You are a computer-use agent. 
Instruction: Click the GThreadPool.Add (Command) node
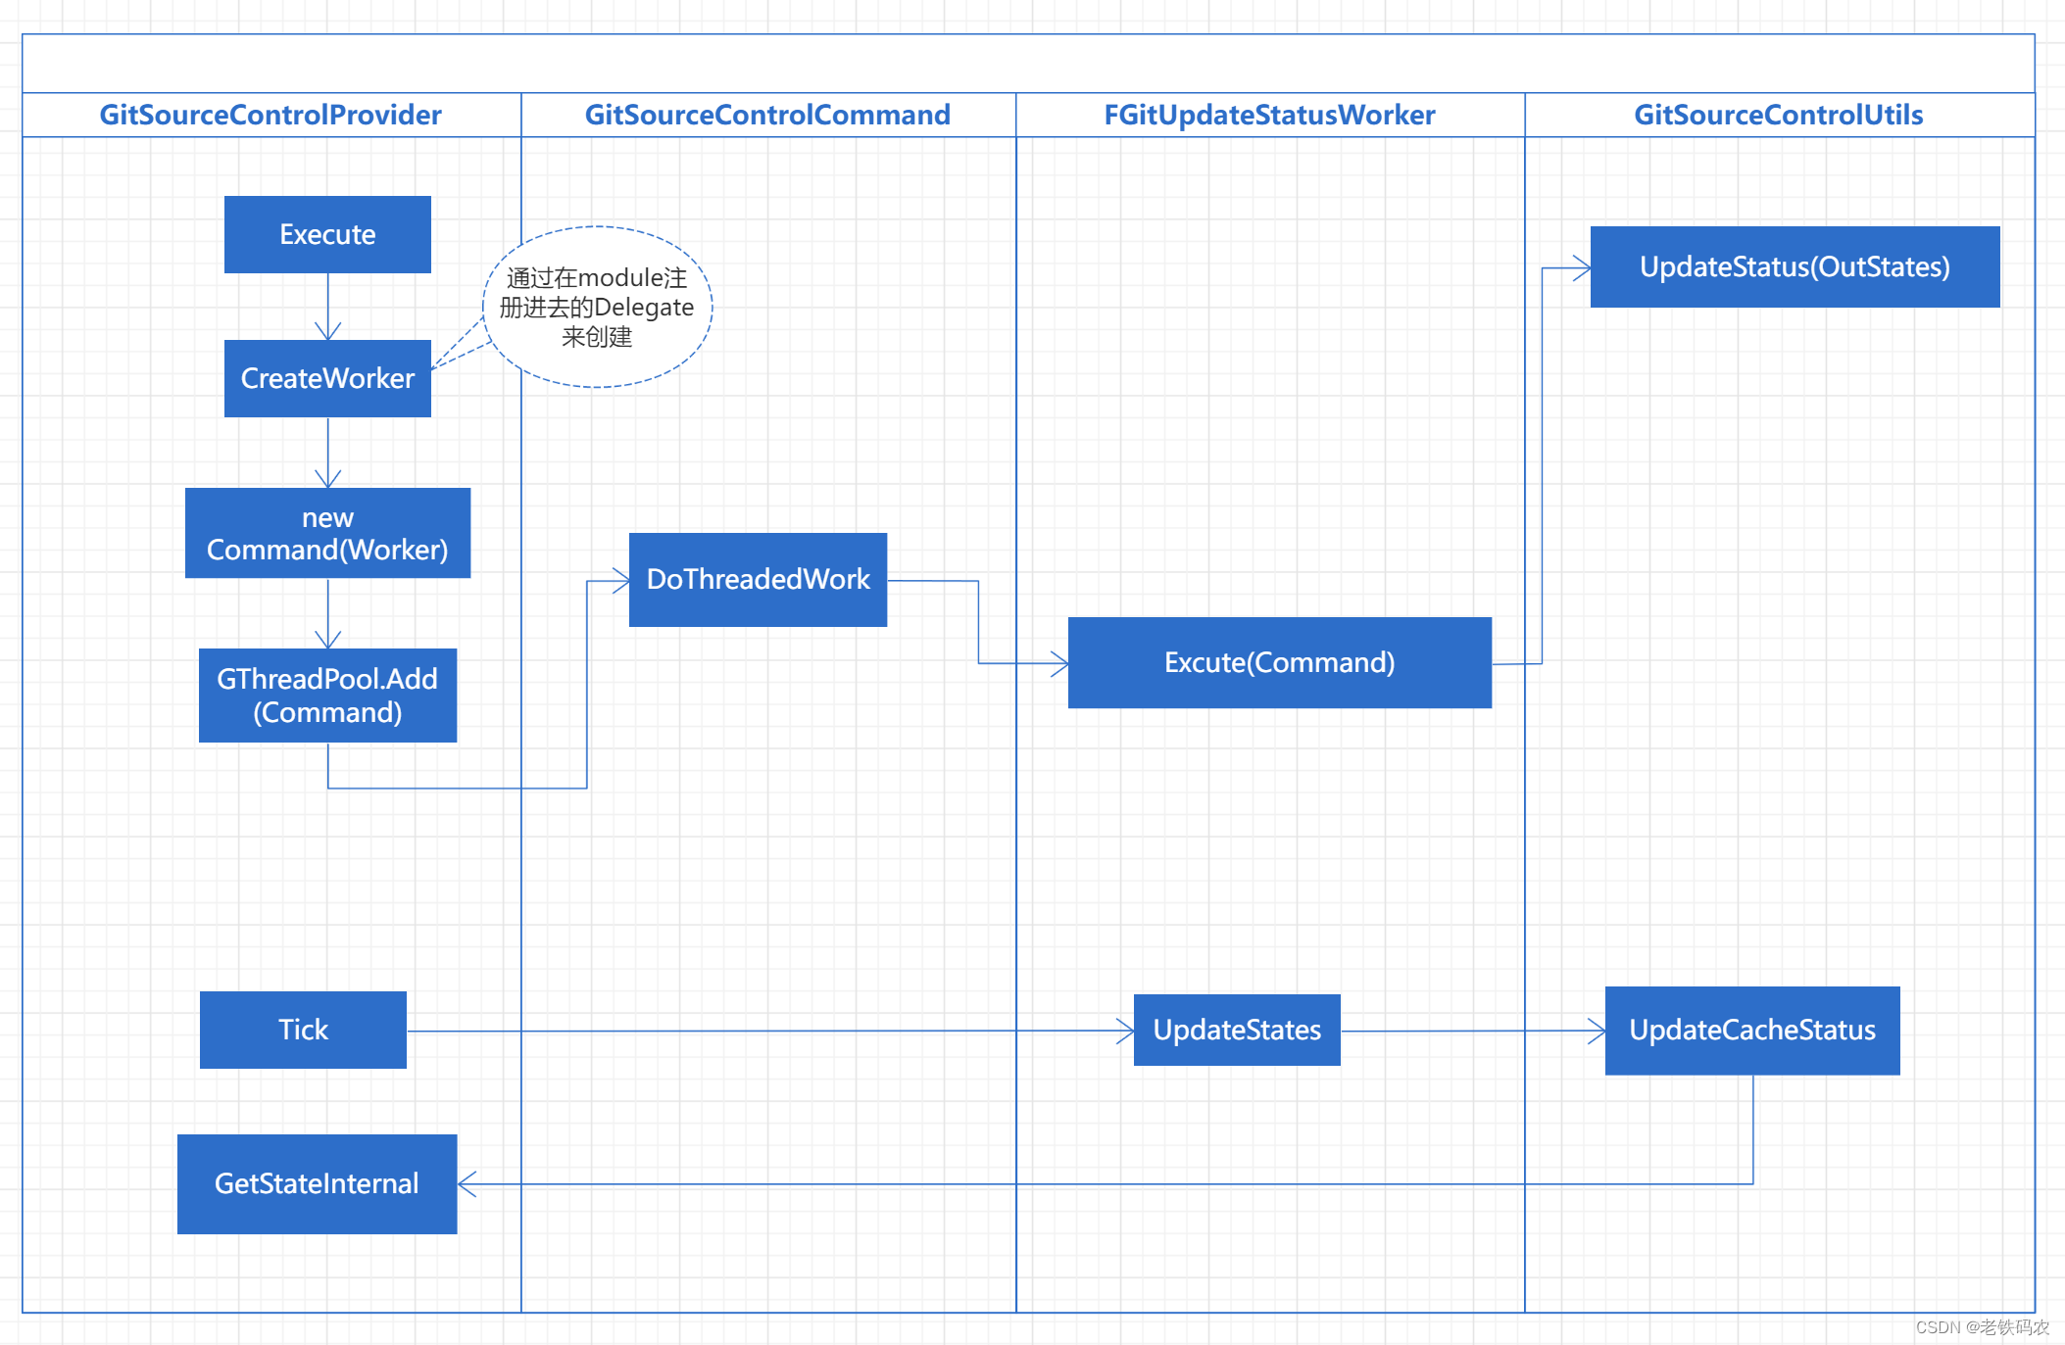pos(327,696)
